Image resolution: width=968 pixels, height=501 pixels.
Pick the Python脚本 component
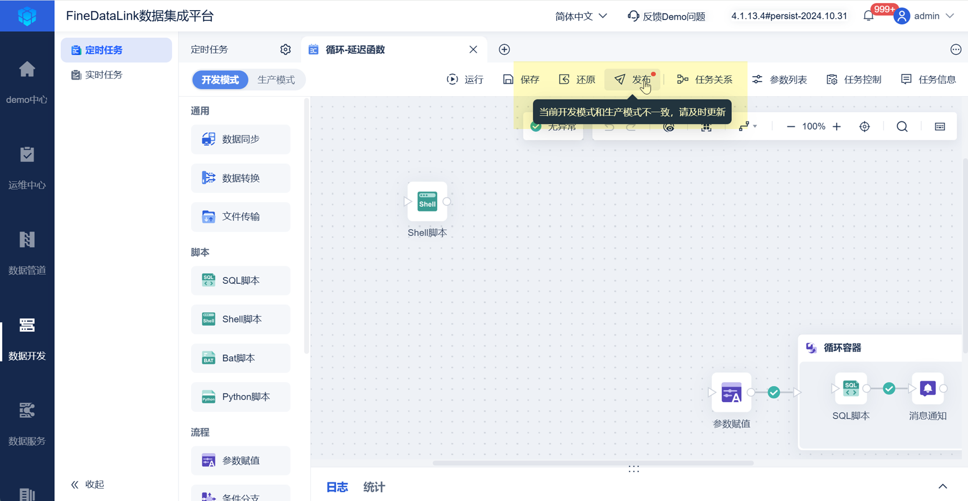coord(240,397)
